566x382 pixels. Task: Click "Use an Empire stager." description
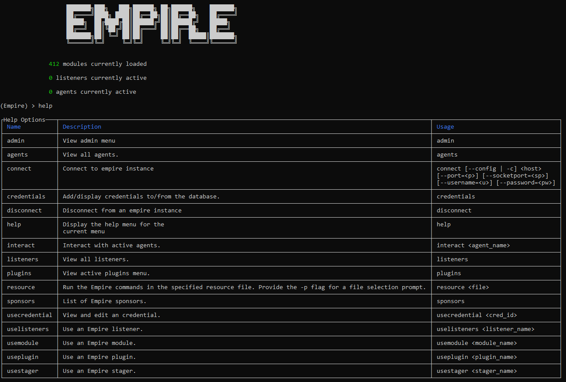(100, 371)
